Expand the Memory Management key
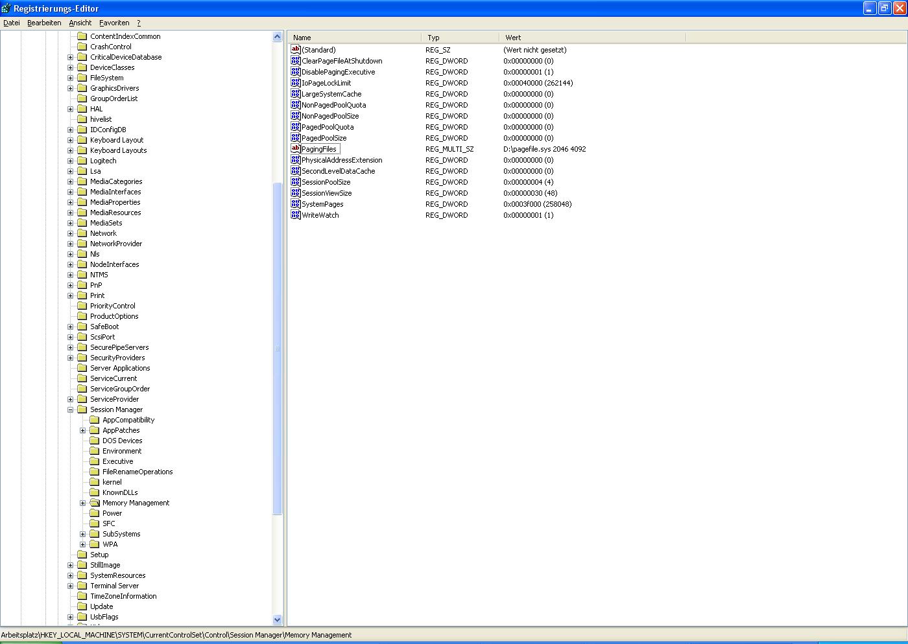The image size is (908, 644). [83, 503]
